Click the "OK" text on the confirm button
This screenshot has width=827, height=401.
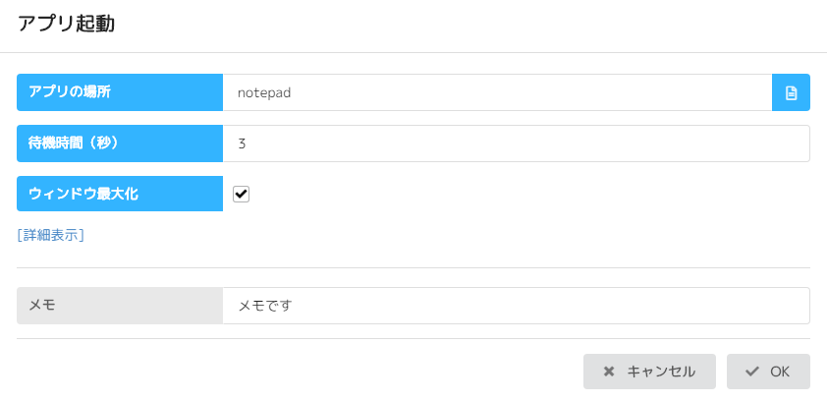tap(780, 372)
